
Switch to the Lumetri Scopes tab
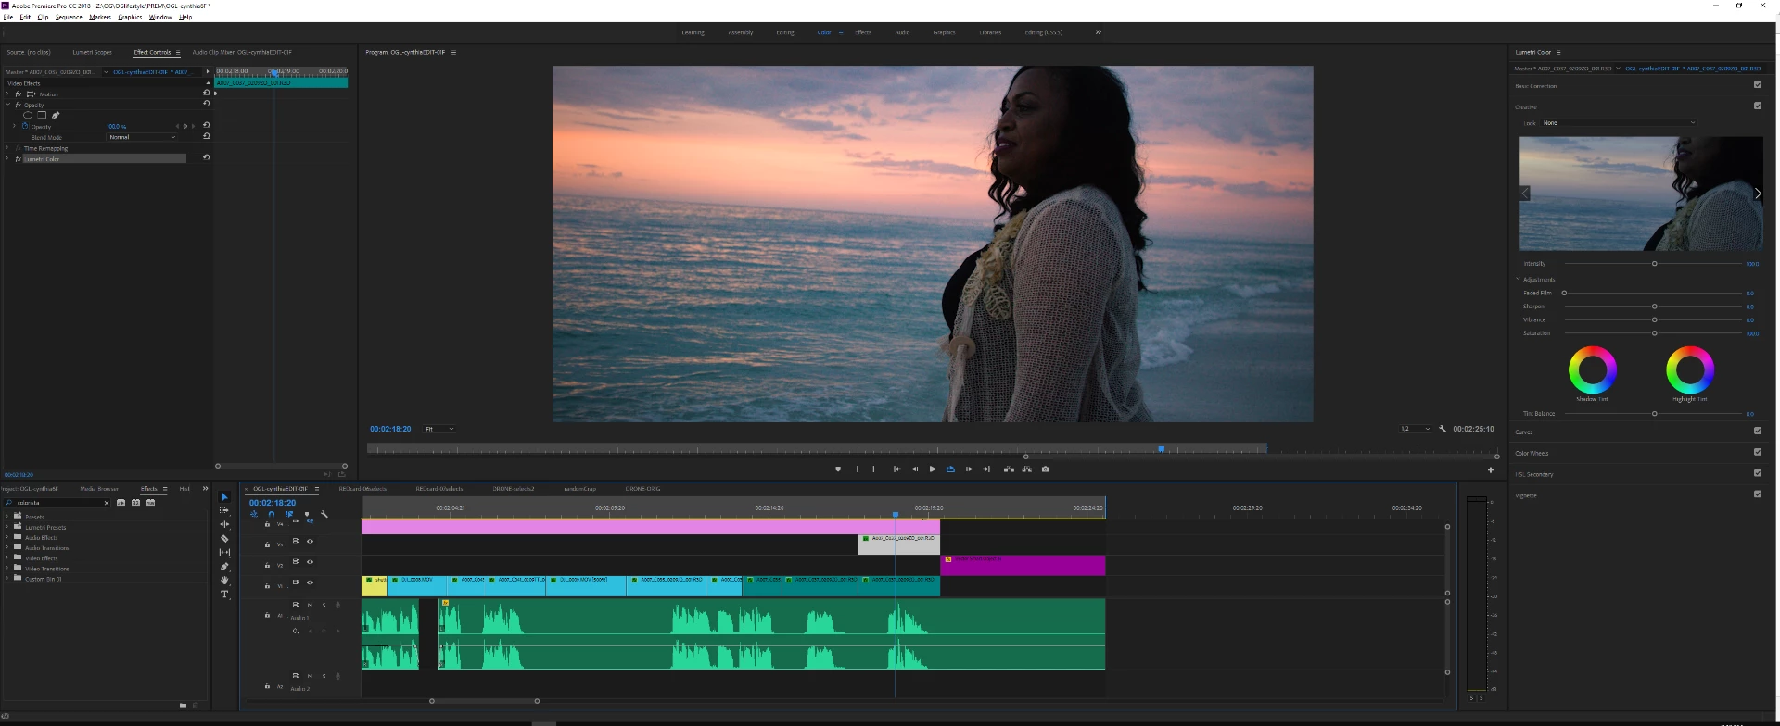click(93, 52)
